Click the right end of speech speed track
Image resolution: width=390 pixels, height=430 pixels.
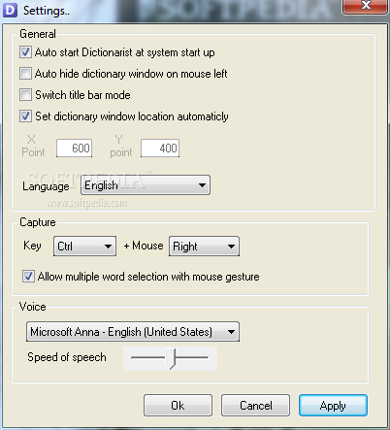pos(207,357)
